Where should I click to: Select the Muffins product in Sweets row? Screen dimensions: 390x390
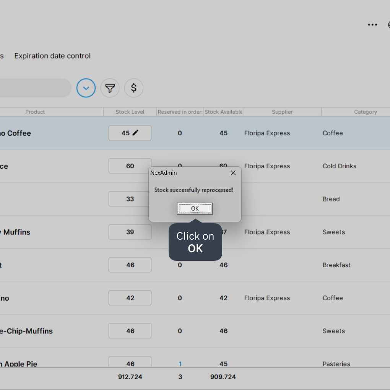[x=15, y=232]
